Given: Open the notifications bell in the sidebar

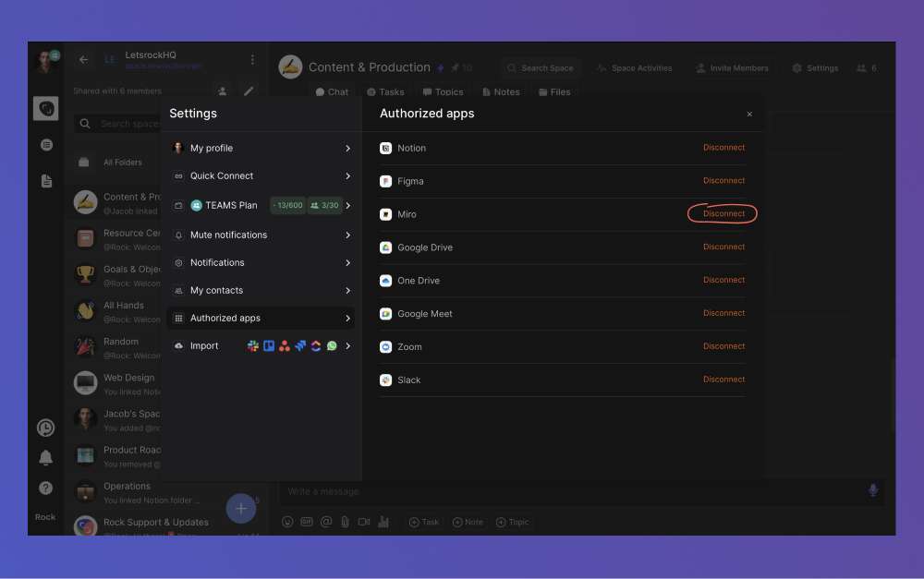Looking at the screenshot, I should (x=45, y=457).
